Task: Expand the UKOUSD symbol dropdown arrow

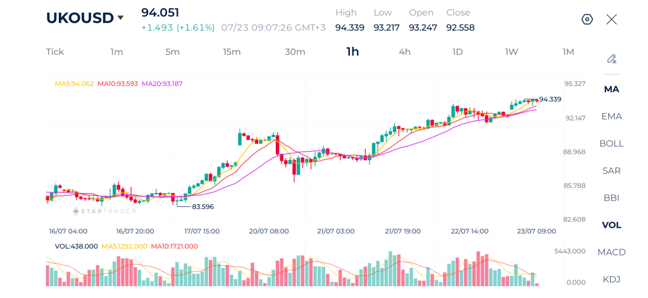Action: pyautogui.click(x=120, y=18)
